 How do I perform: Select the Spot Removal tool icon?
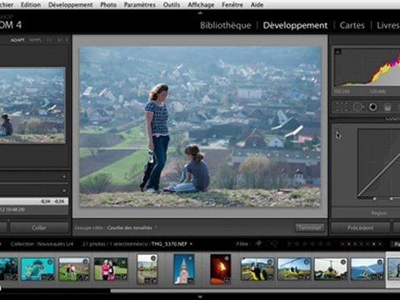click(x=357, y=107)
